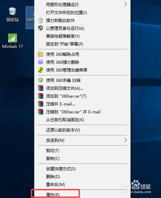Select 添加到 "360se.rar"(T) entry

(83, 96)
